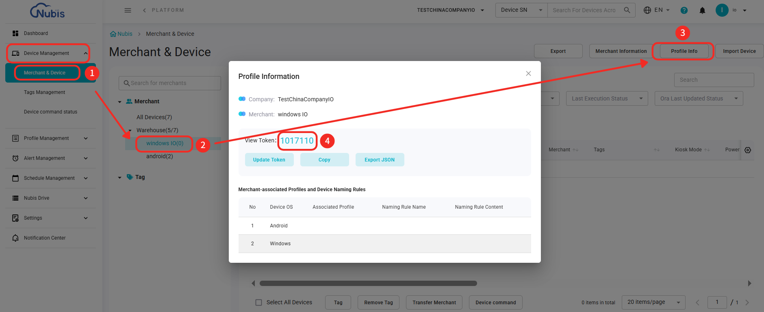The width and height of the screenshot is (764, 312).
Task: Click the page number field
Action: 717,302
